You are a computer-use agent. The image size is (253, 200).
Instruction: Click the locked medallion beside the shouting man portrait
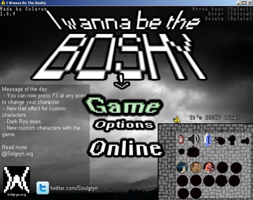(x=222, y=167)
